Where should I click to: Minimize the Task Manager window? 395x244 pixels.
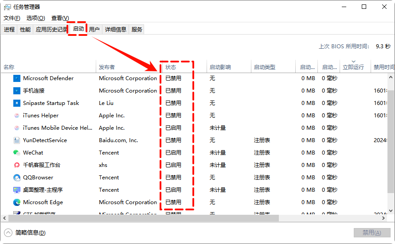click(344, 7)
